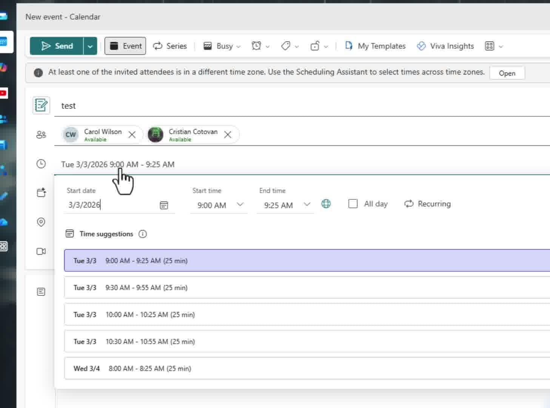The image size is (550, 408).
Task: Click the description notes icon in sidebar
Action: pyautogui.click(x=41, y=291)
